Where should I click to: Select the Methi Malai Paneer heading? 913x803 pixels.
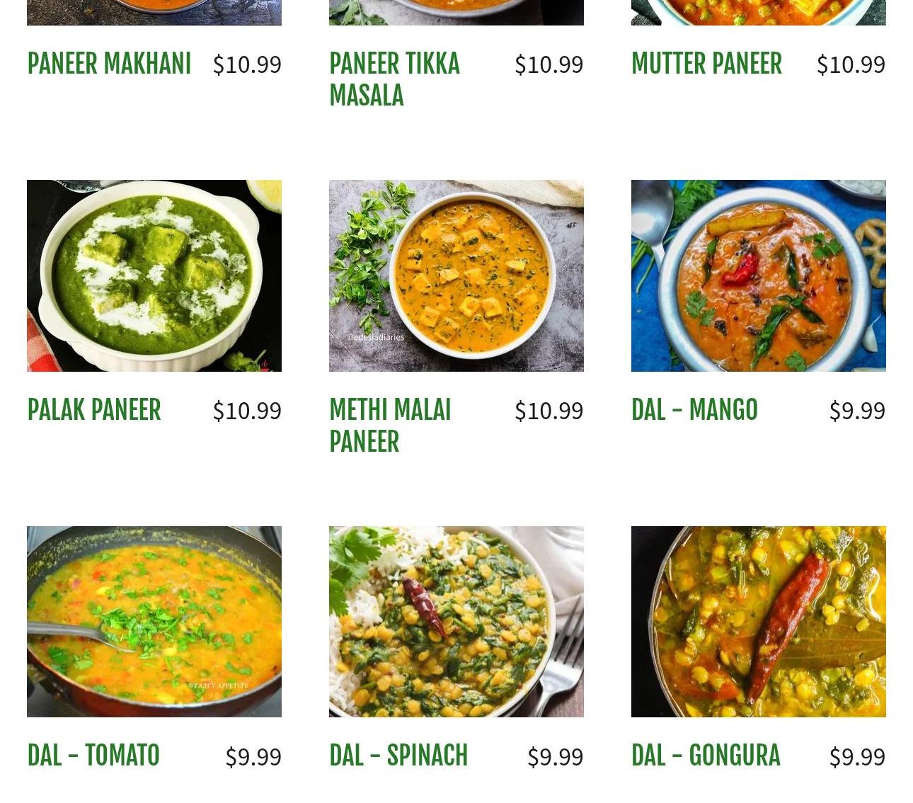pyautogui.click(x=390, y=426)
